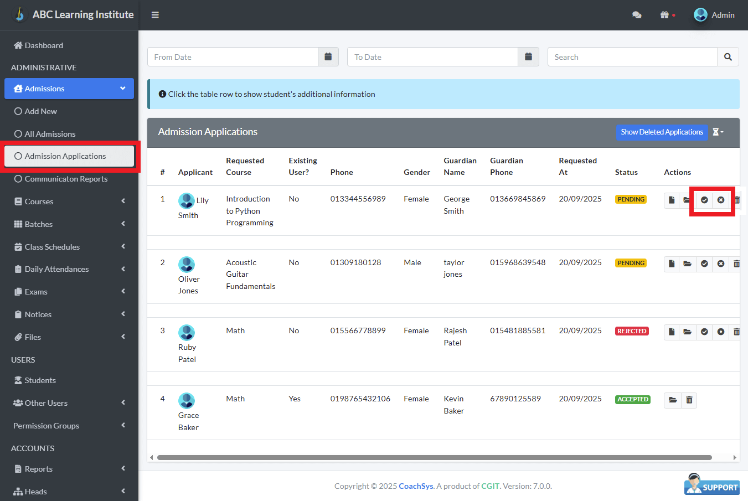Open the CoachSys link in footer

(416, 486)
